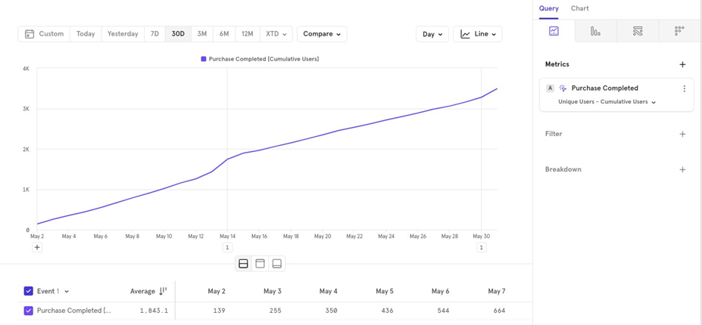Open the Flows report type icon

tap(638, 31)
